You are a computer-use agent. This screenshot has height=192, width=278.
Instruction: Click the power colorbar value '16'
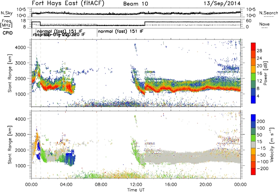[x=259, y=73]
